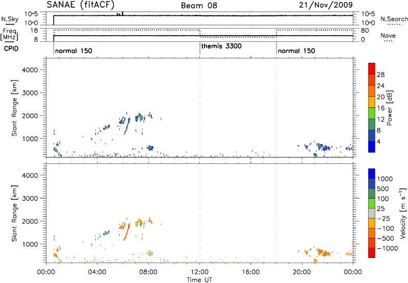The width and height of the screenshot is (408, 283).
Task: Click the Slant Range label of velocity panel
Action: 14,214
